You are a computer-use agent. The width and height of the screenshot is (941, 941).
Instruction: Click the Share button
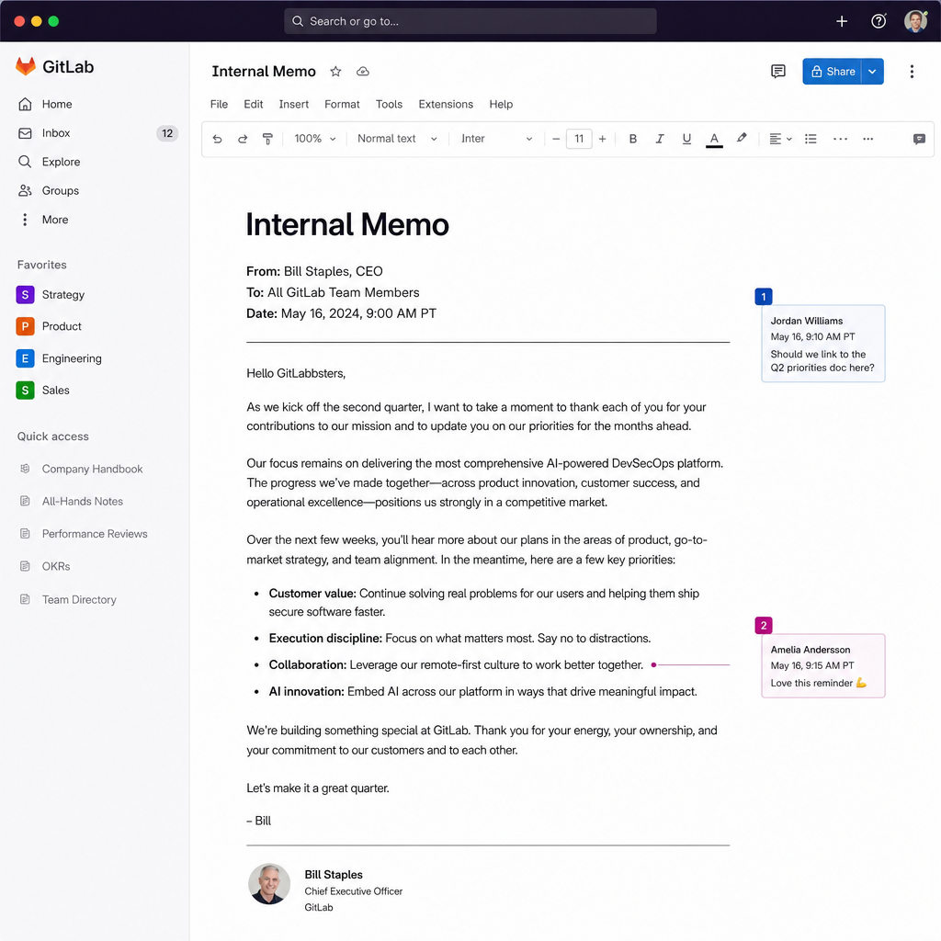coord(833,72)
